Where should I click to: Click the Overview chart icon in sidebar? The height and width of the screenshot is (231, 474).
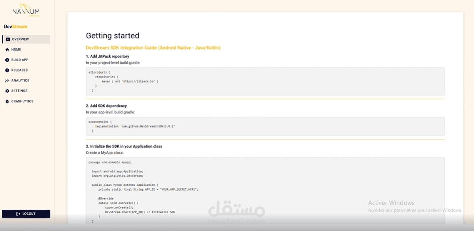[x=8, y=39]
